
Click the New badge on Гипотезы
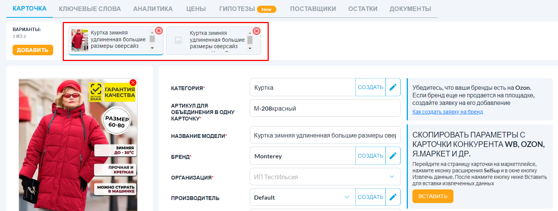(266, 9)
